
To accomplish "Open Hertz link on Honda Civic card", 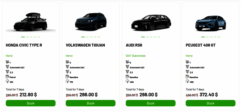I will [9, 56].
